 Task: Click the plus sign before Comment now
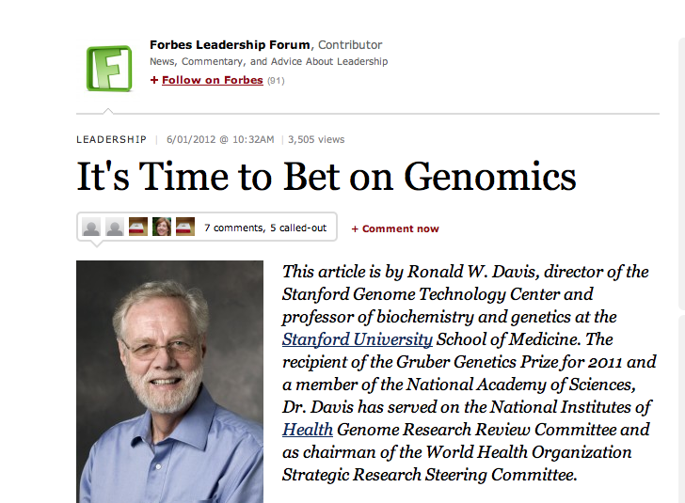355,228
